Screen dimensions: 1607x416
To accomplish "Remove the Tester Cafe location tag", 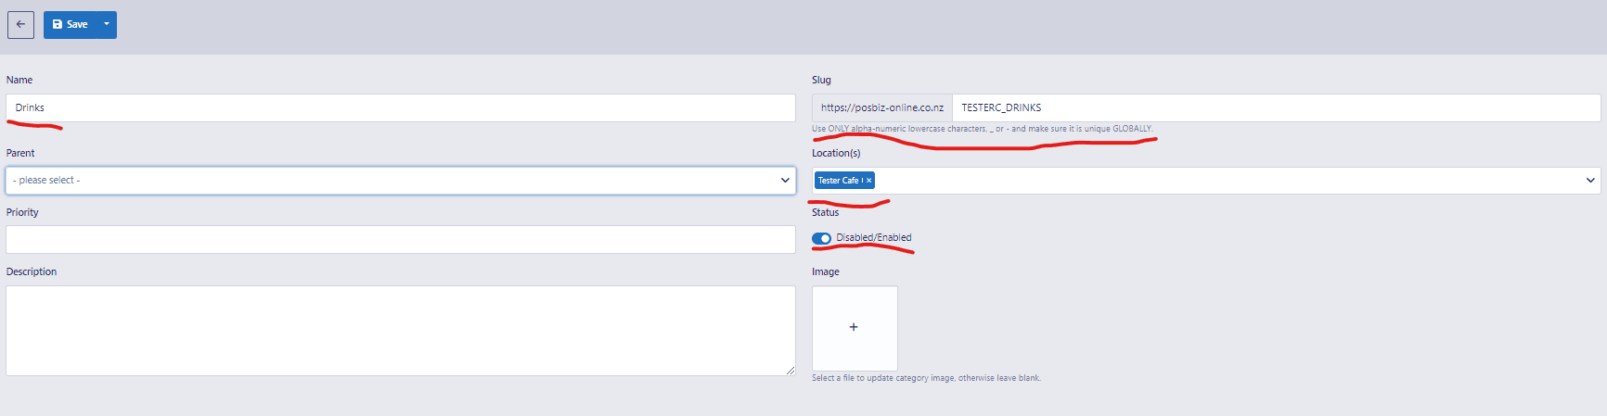I will pos(869,181).
